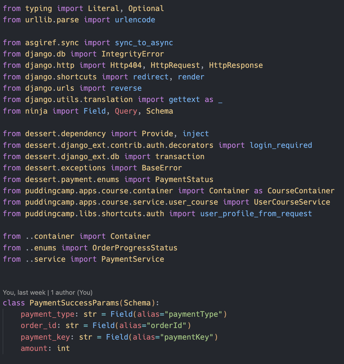The height and width of the screenshot is (364, 344).
Task: Place cursor on the amount field
Action: coord(34,349)
